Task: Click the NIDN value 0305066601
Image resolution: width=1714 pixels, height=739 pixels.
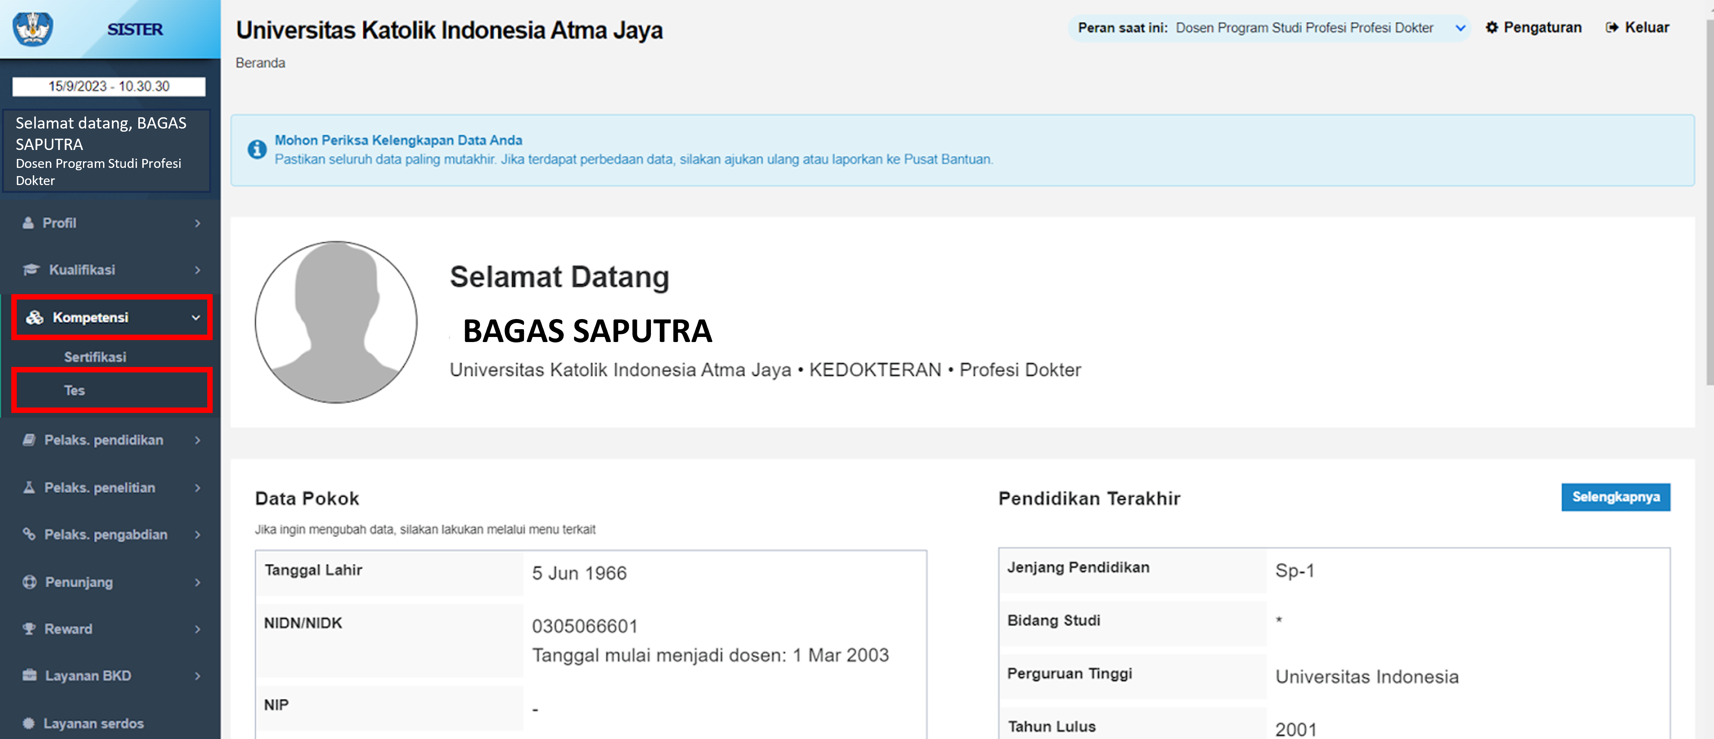Action: click(584, 626)
